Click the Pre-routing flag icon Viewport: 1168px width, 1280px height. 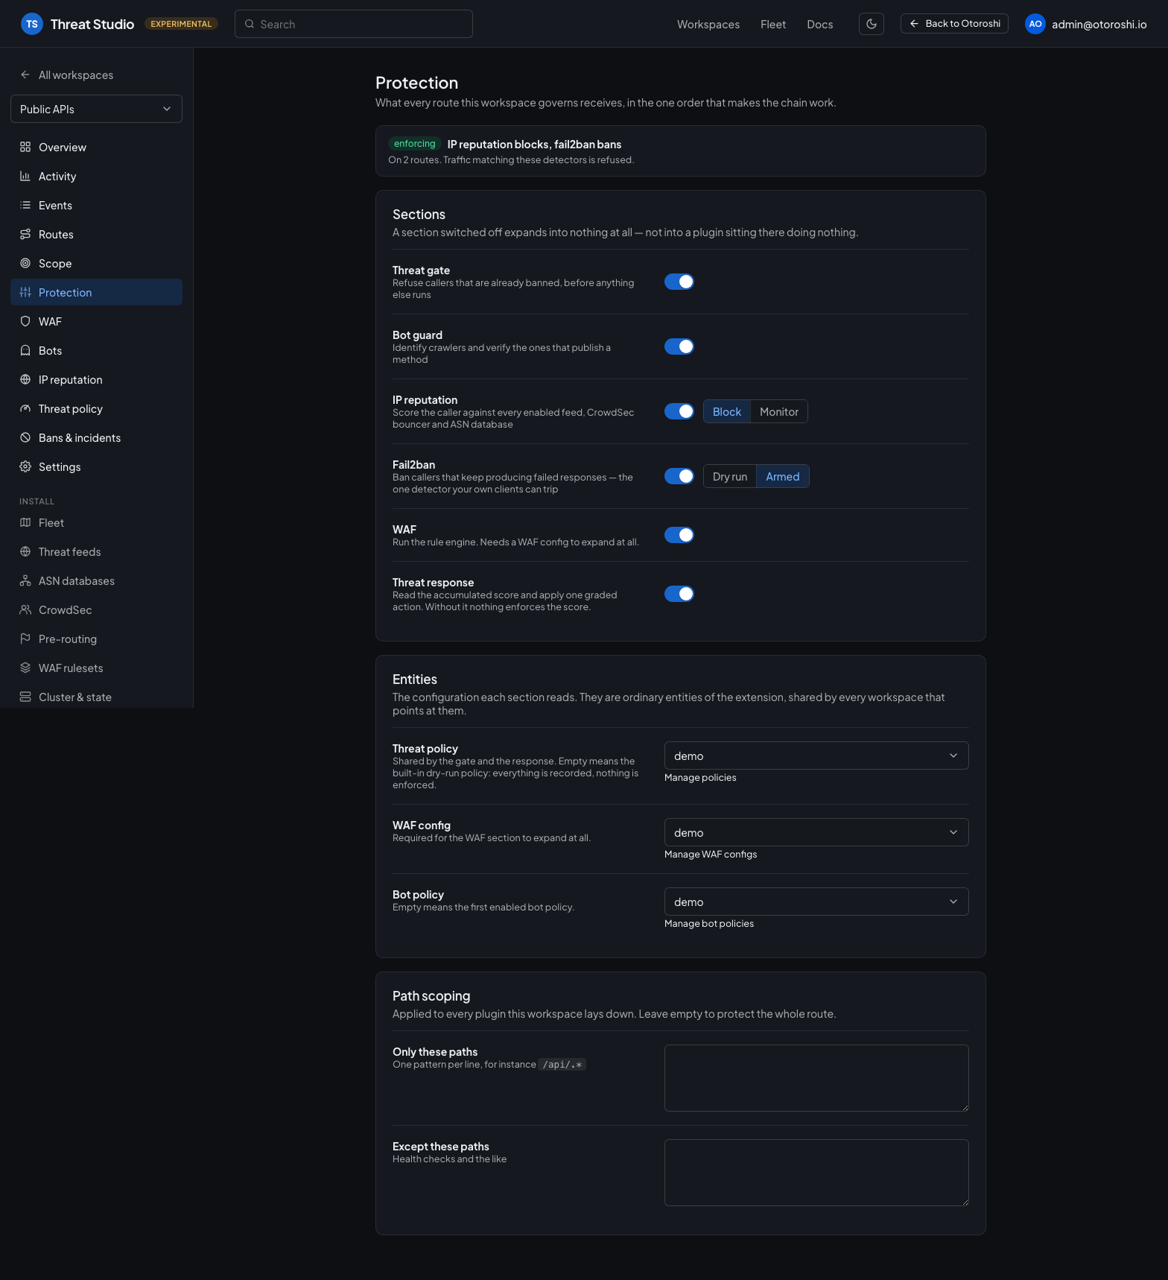point(25,639)
